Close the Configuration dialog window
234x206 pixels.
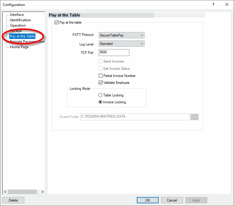click(x=227, y=4)
